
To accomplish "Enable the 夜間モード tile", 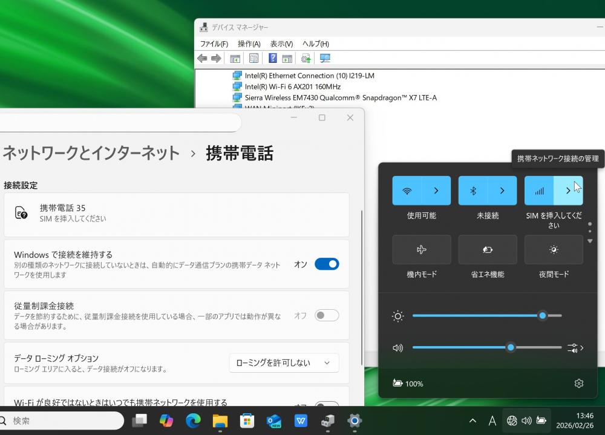I will [554, 249].
